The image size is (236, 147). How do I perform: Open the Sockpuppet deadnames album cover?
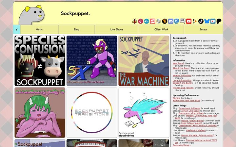click(x=144, y=113)
